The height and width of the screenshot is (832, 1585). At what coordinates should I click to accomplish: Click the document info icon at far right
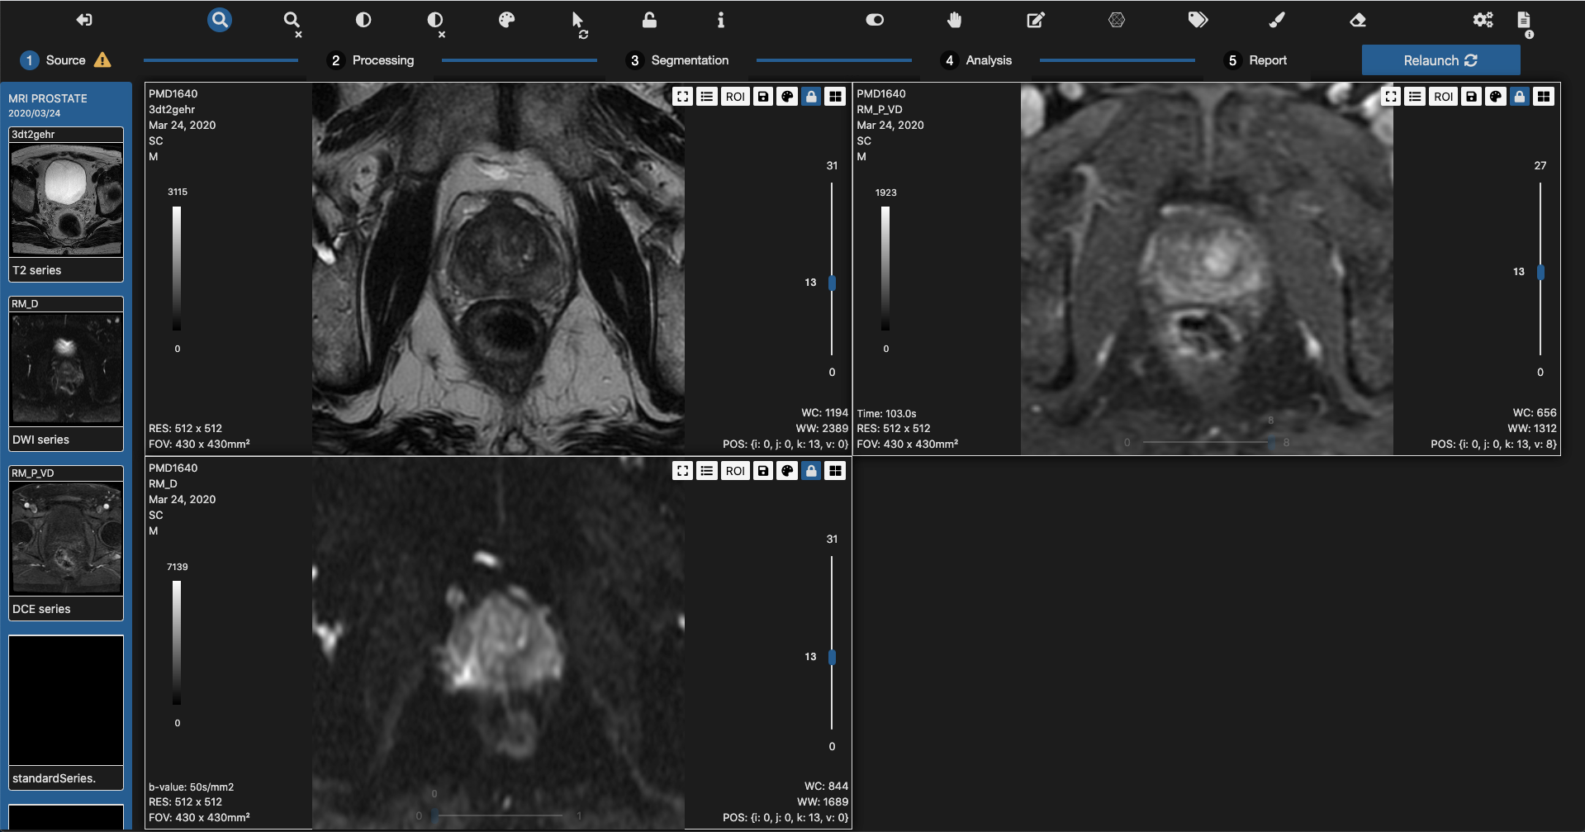(1525, 23)
